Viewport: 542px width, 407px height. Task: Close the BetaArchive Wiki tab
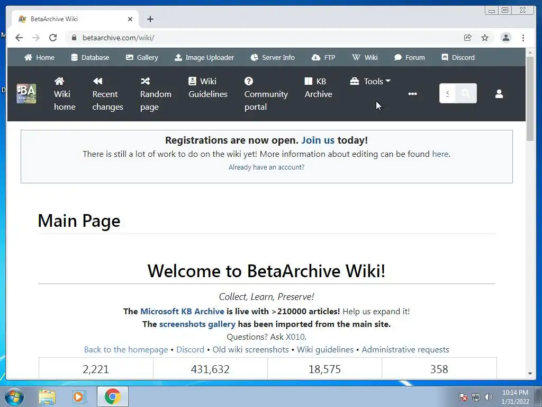(x=130, y=19)
